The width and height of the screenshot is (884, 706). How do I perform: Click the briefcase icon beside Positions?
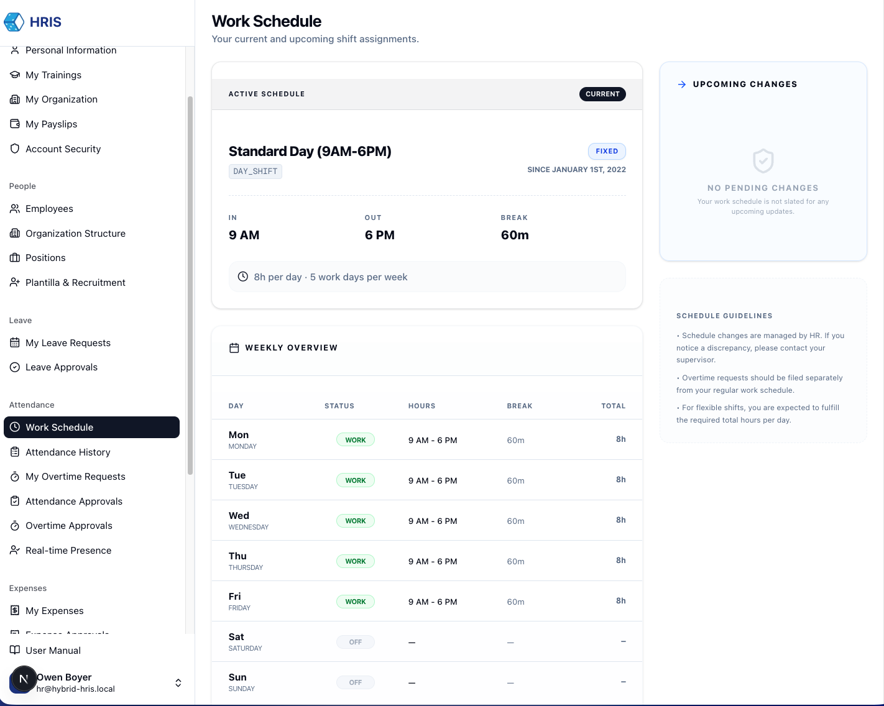15,257
